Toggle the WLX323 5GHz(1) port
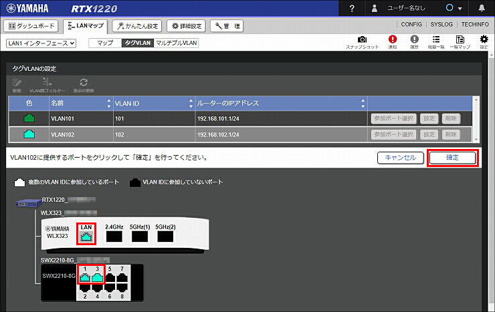The width and height of the screenshot is (495, 312). tap(140, 237)
